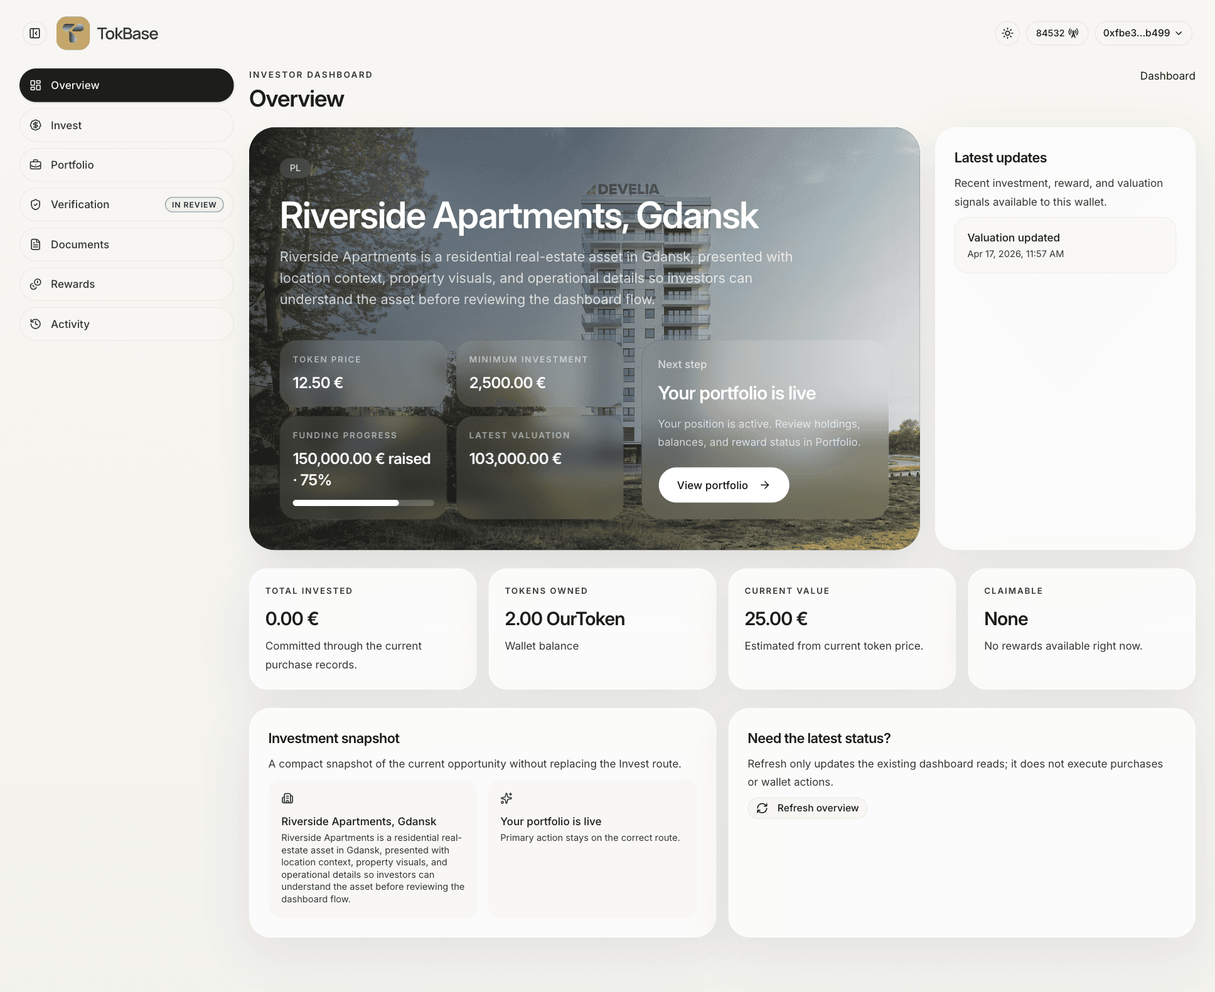Image resolution: width=1215 pixels, height=992 pixels.
Task: Click the Dashboard breadcrumb link
Action: tap(1167, 76)
